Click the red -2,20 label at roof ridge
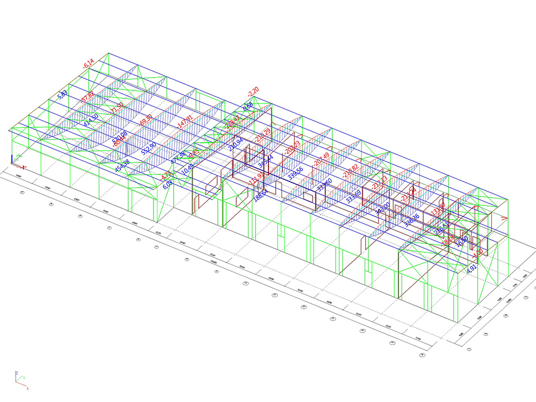The height and width of the screenshot is (402, 536). (253, 89)
